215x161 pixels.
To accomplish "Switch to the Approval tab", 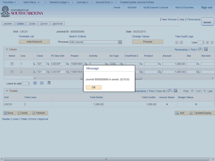I will pos(57,24).
